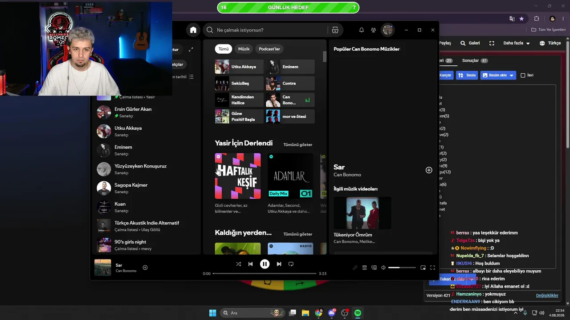Open Utku Akkaya artist in the library list
Viewport: 570px width, 320px height.
coord(147,131)
